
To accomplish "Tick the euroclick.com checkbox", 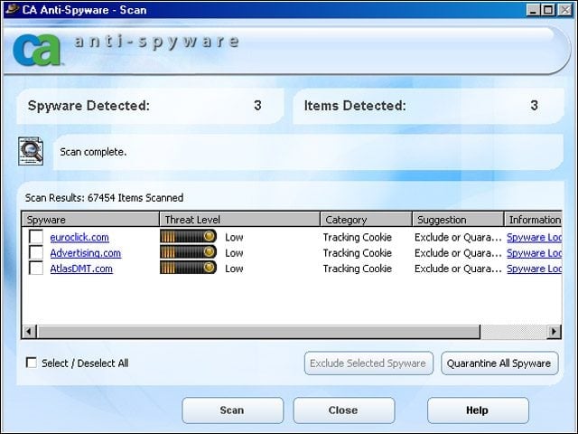I will pos(36,237).
